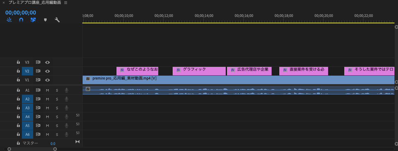This screenshot has height=151, width=398.
Task: Enable voice-over record microphone on A6
Action: [66, 134]
